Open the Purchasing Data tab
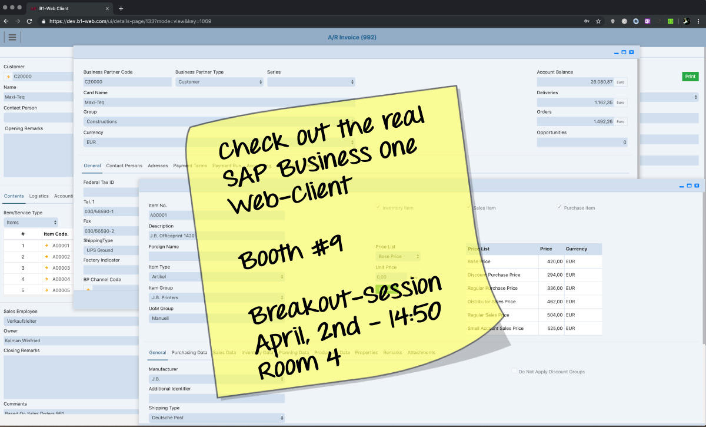 [x=189, y=353]
